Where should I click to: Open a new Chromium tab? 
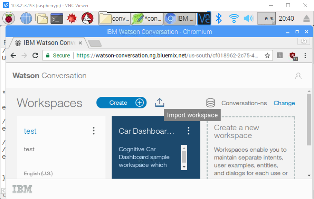click(x=95, y=43)
